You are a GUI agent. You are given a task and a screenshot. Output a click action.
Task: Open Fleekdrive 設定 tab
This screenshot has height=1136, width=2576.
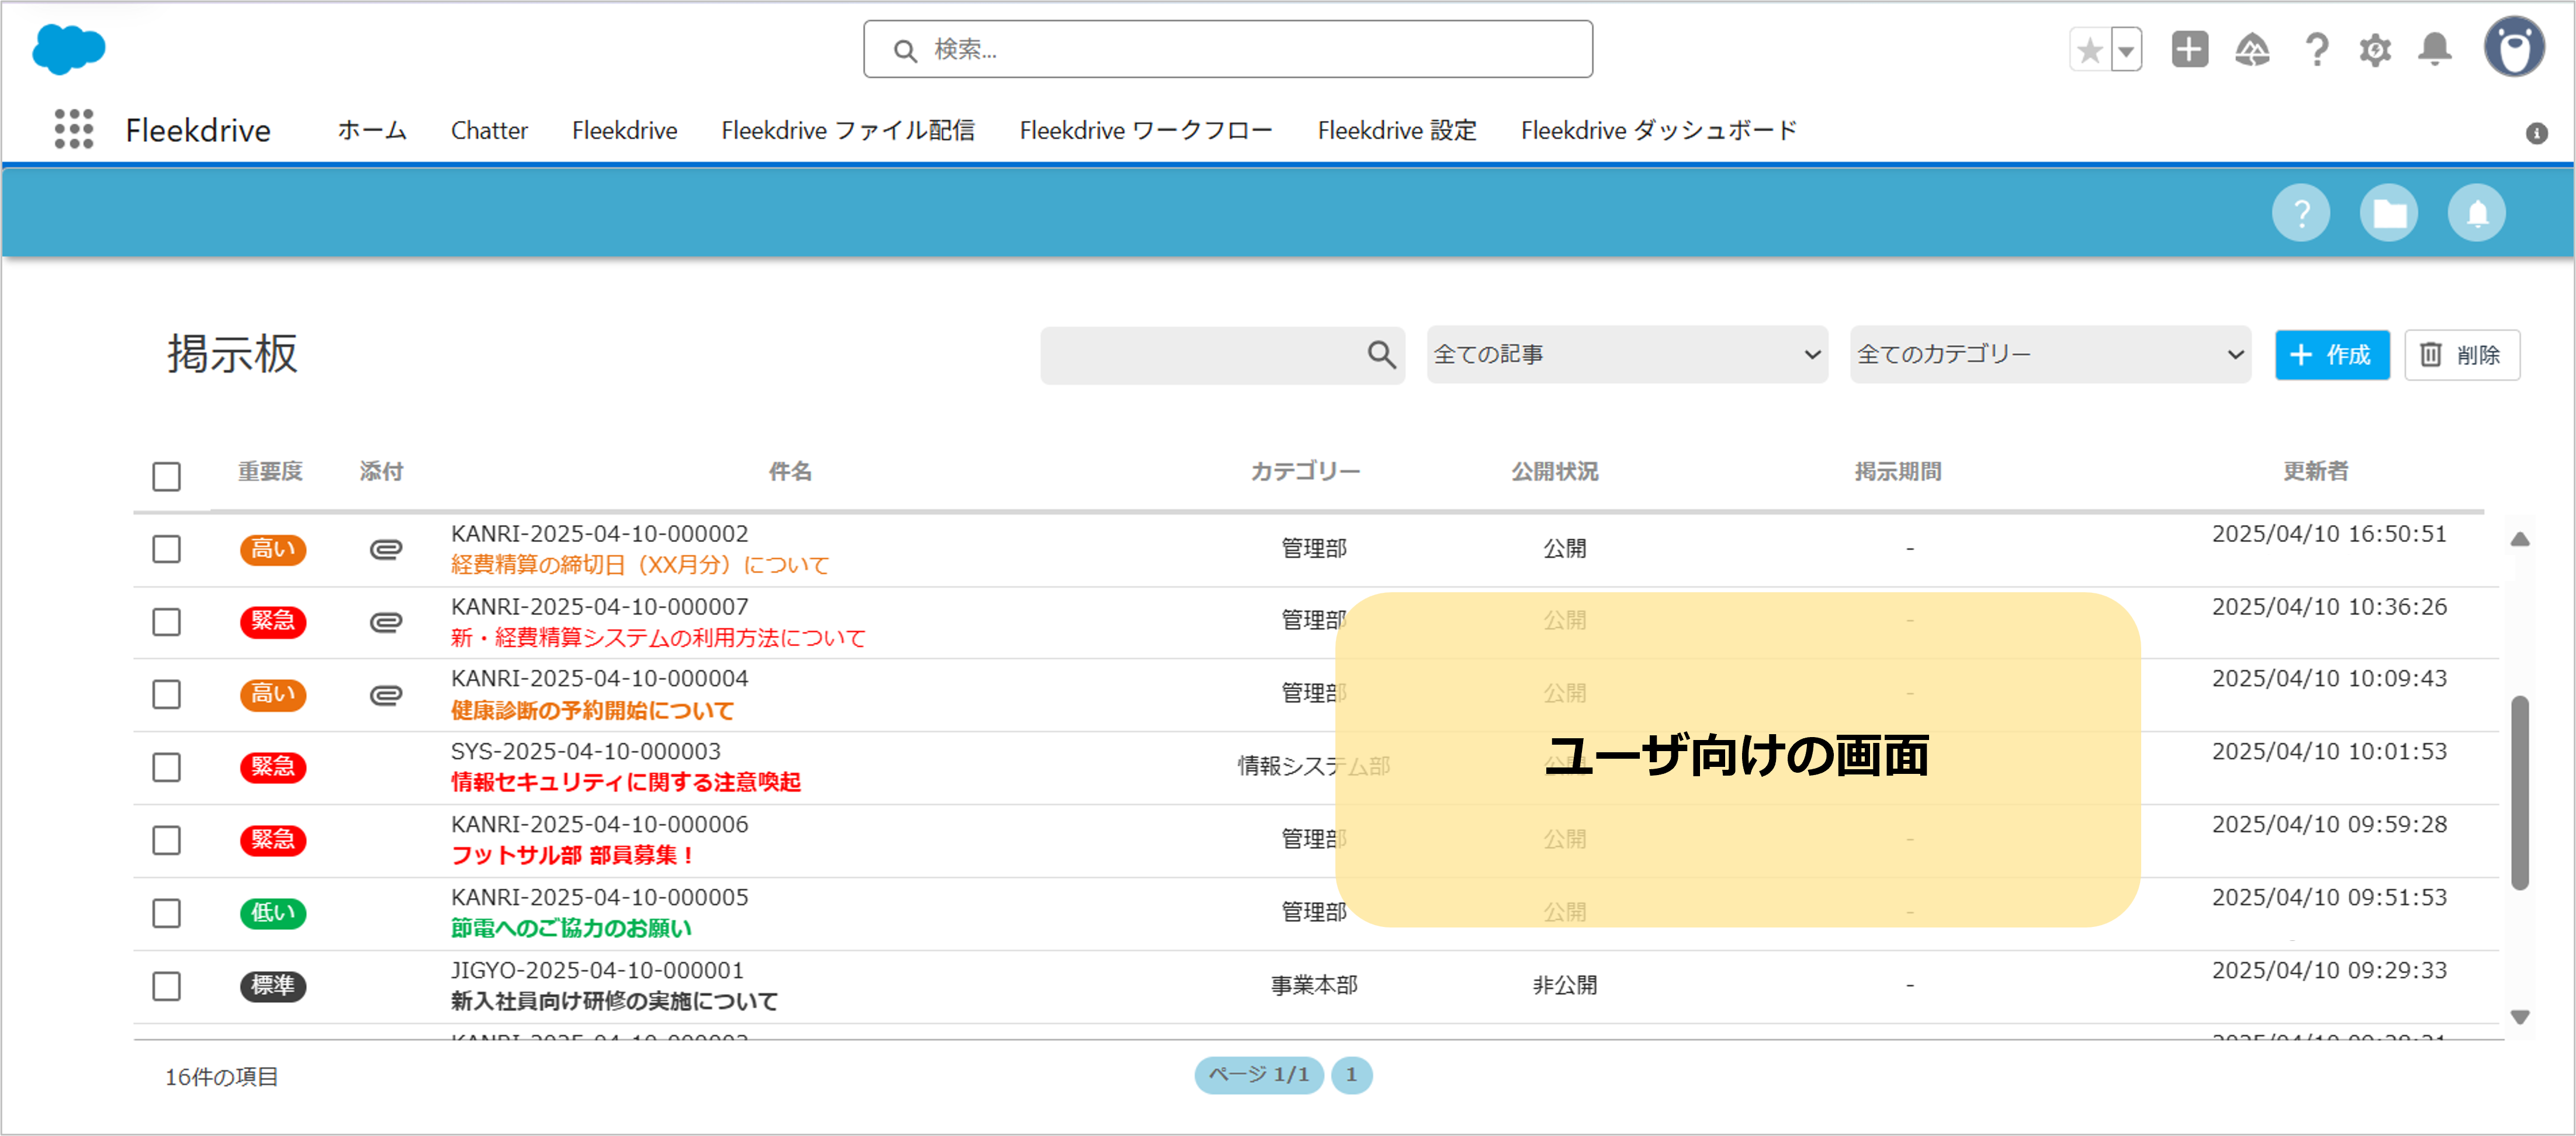pyautogui.click(x=1397, y=131)
